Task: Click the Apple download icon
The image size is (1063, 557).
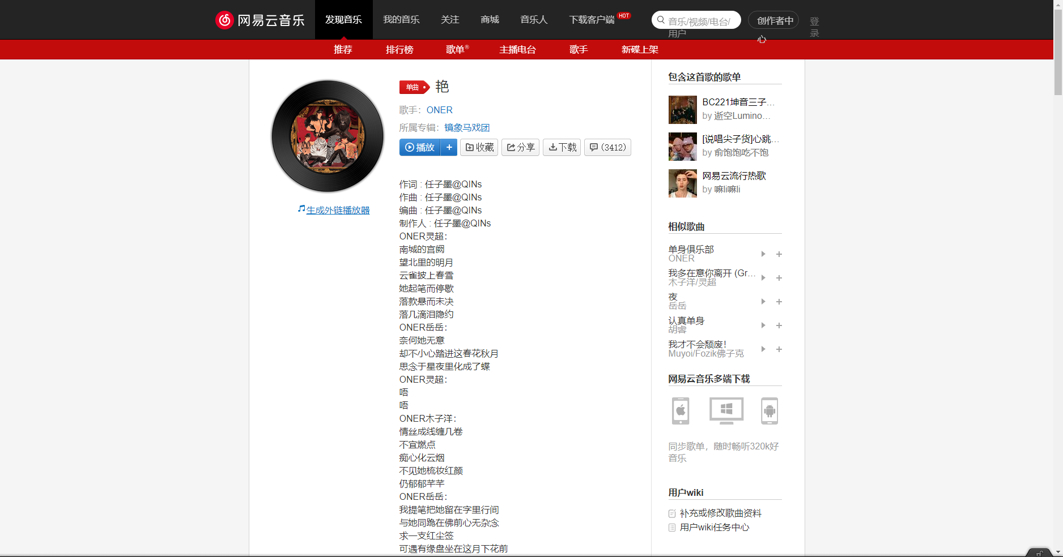Action: point(680,411)
